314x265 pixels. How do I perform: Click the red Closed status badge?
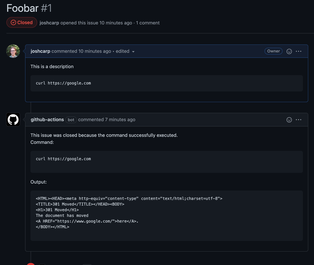[22, 22]
